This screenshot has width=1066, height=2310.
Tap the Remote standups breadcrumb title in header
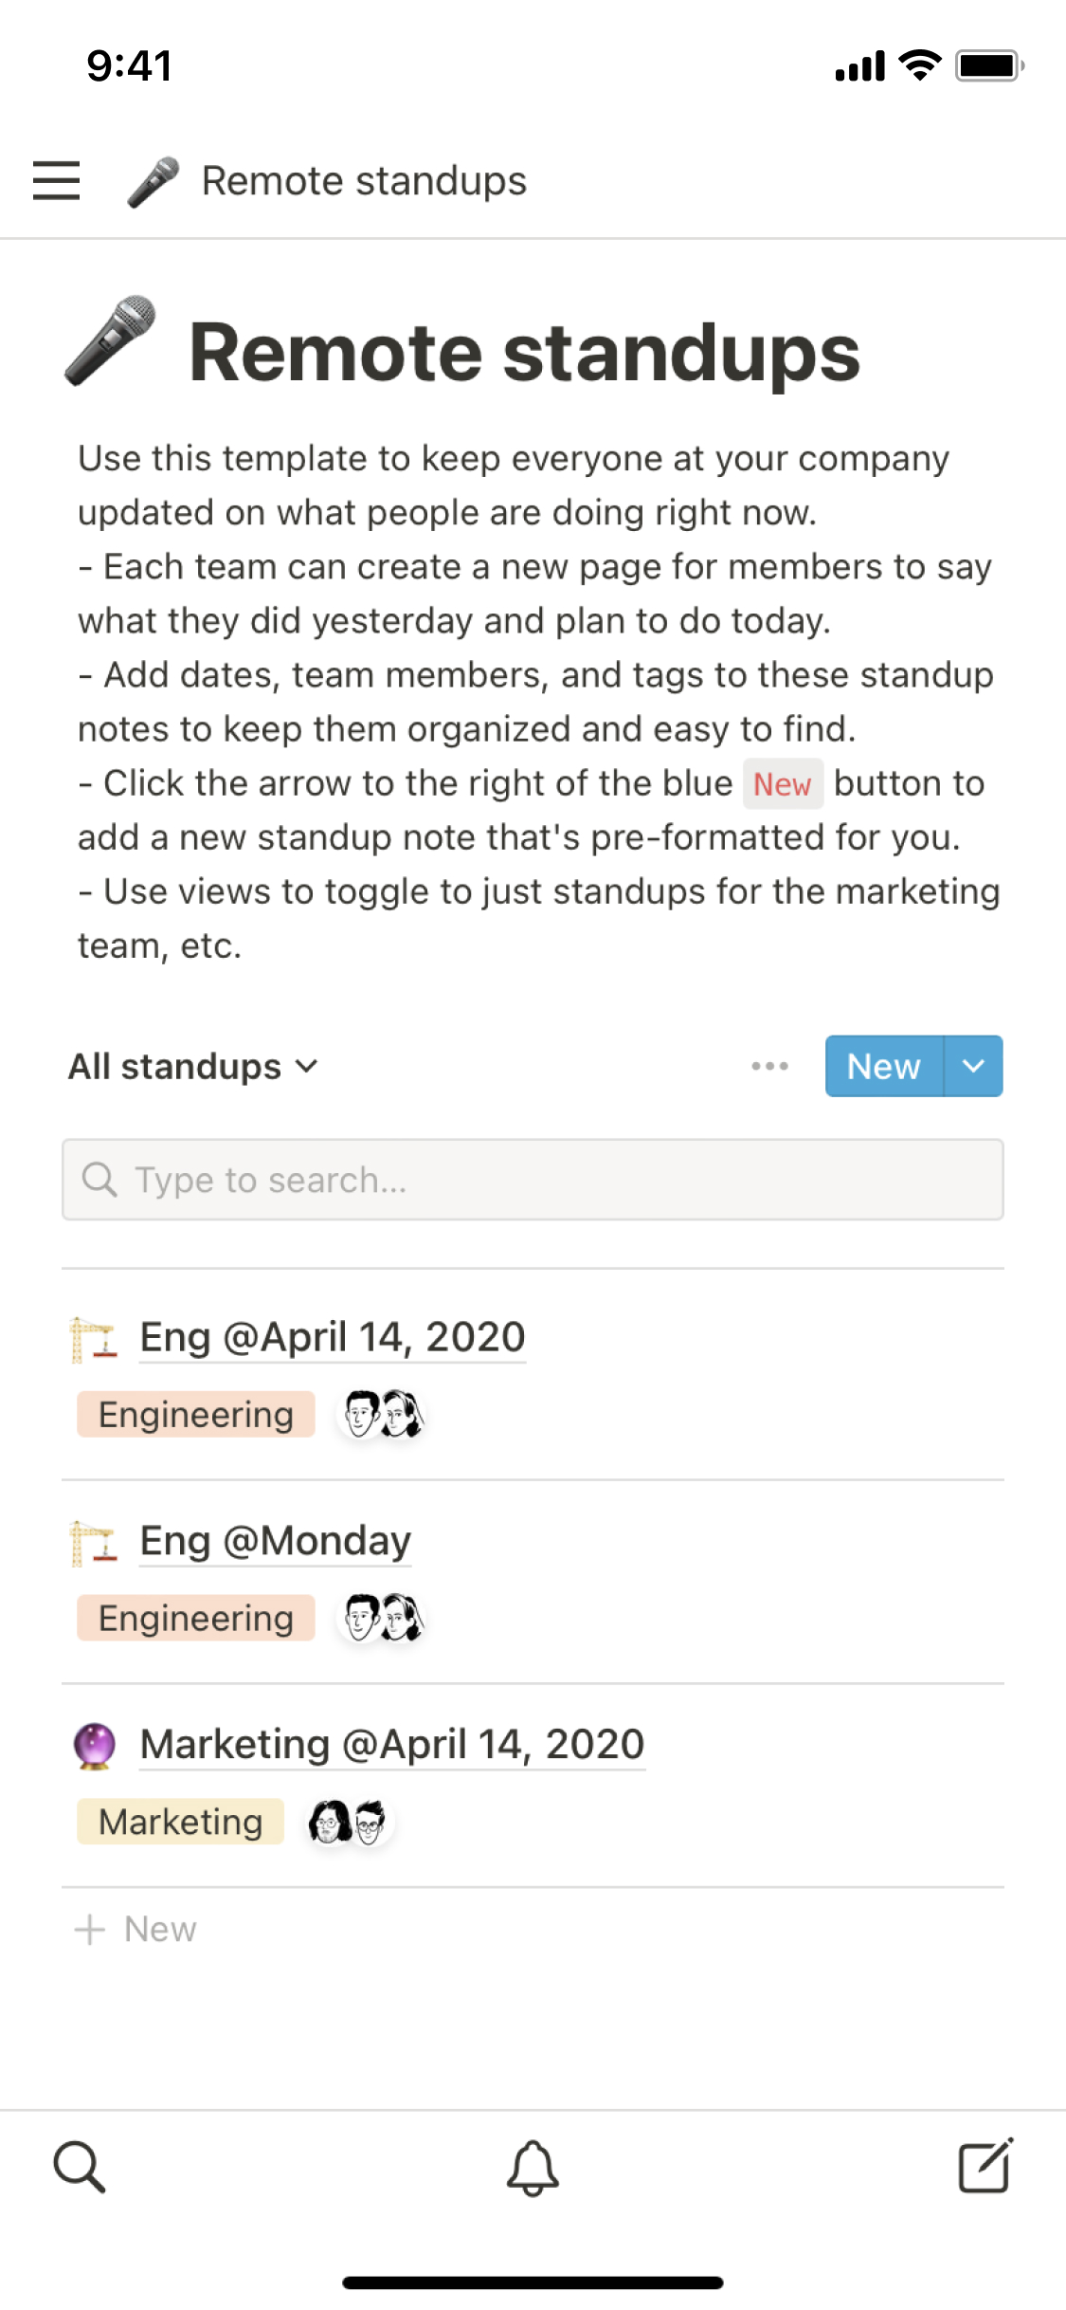pyautogui.click(x=364, y=180)
